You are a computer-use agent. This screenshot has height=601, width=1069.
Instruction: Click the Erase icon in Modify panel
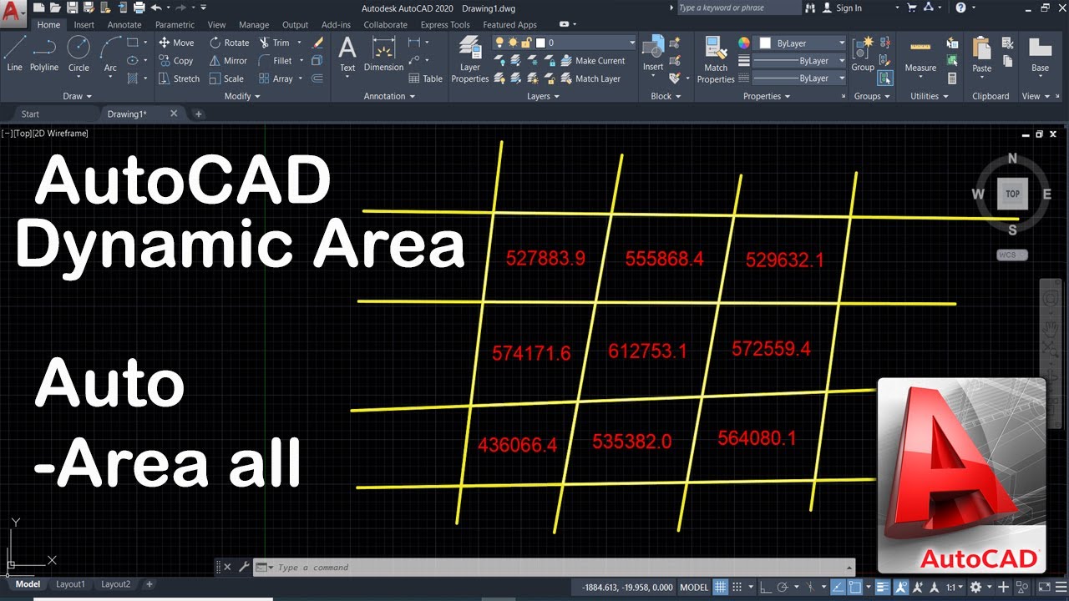[317, 43]
